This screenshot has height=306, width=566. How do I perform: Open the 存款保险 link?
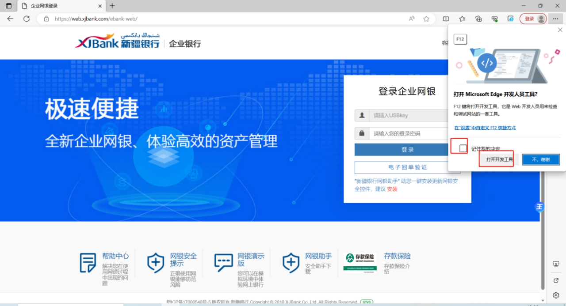click(398, 256)
